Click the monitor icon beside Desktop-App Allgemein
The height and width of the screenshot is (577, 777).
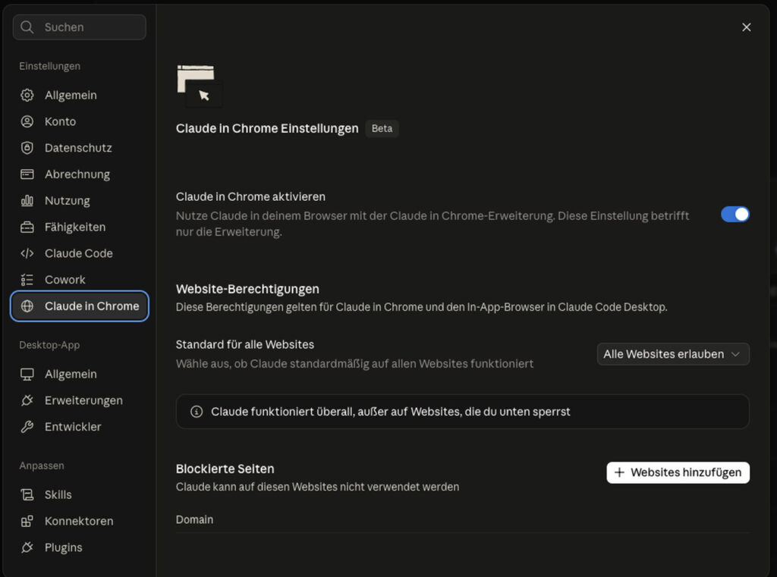(27, 374)
